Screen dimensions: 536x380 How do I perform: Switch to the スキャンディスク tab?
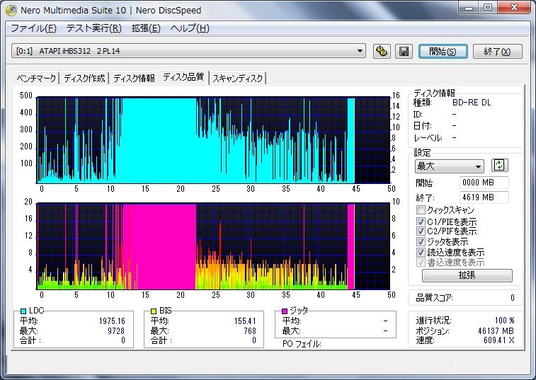tap(238, 79)
